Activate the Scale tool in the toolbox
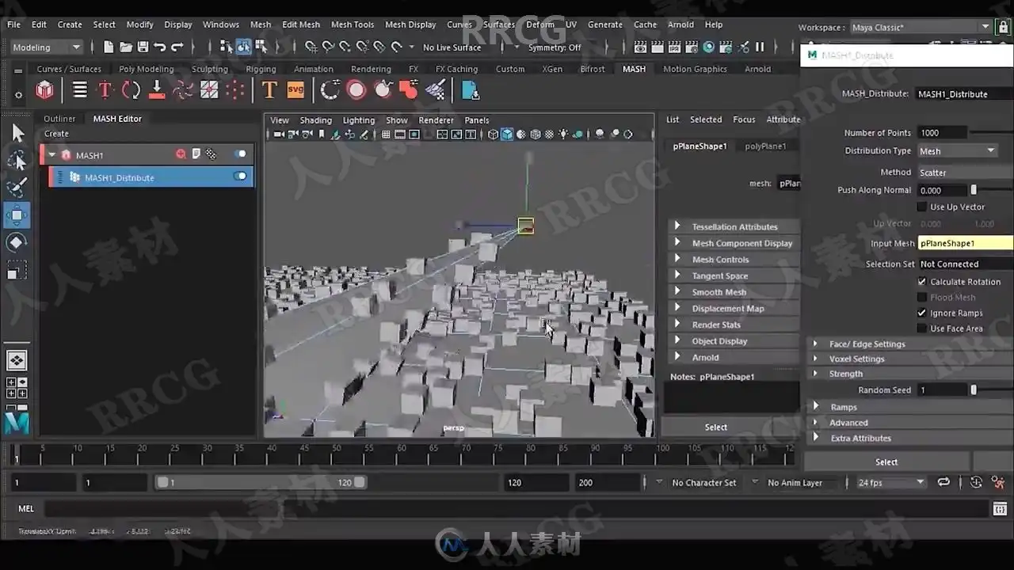The height and width of the screenshot is (570, 1014). [x=17, y=270]
